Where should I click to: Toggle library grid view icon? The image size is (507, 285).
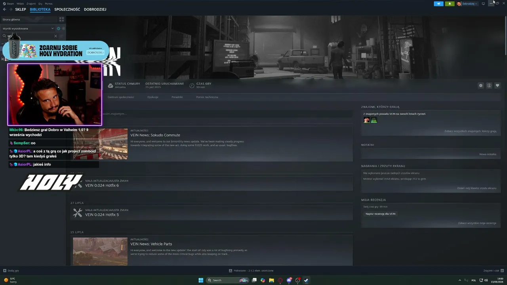61,19
